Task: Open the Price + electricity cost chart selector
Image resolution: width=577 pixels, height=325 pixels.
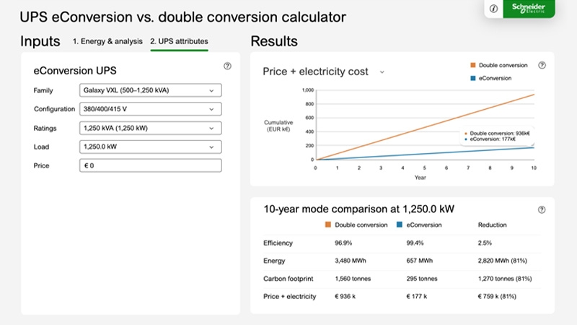Action: pyautogui.click(x=323, y=71)
